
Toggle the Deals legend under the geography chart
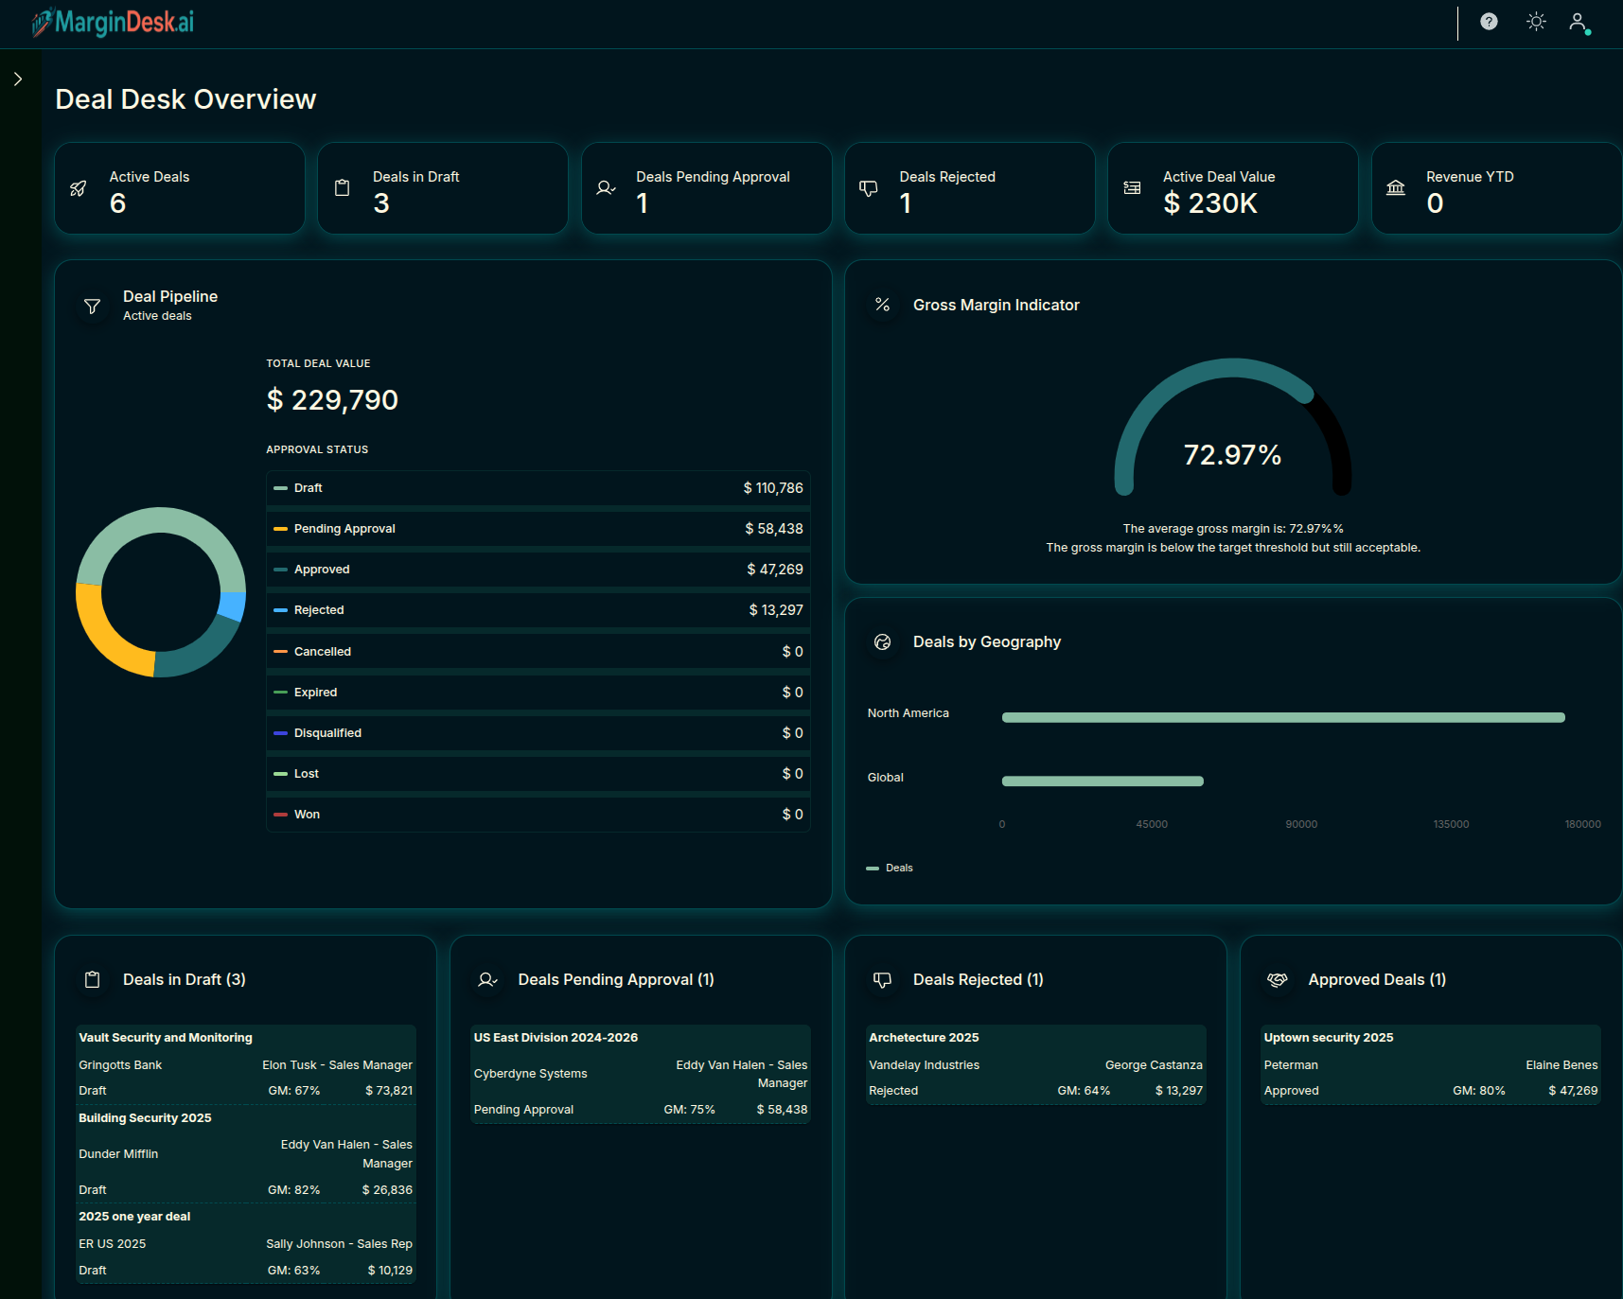point(890,868)
